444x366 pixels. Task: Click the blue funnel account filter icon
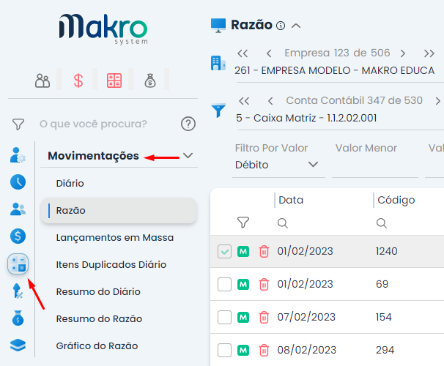click(218, 111)
